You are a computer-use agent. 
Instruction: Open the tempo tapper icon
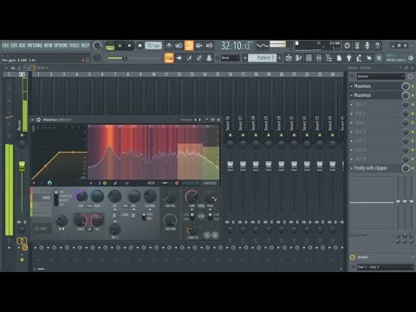(359, 58)
